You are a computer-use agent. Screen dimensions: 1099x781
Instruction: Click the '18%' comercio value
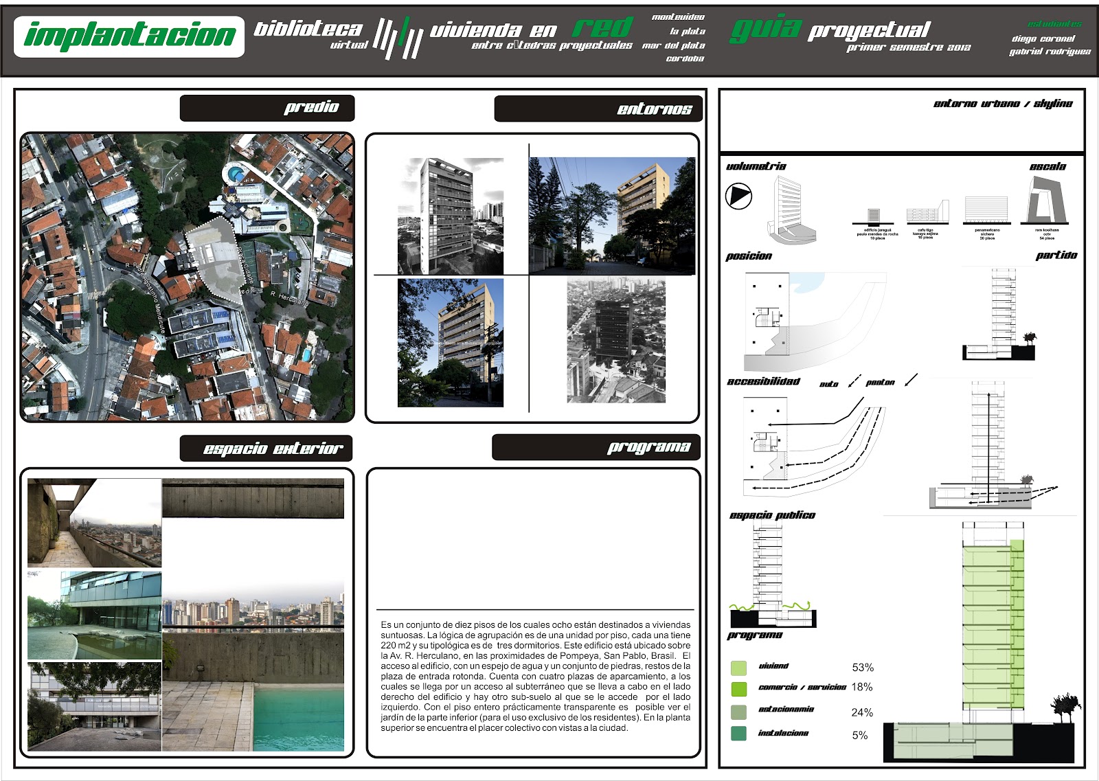coord(862,687)
